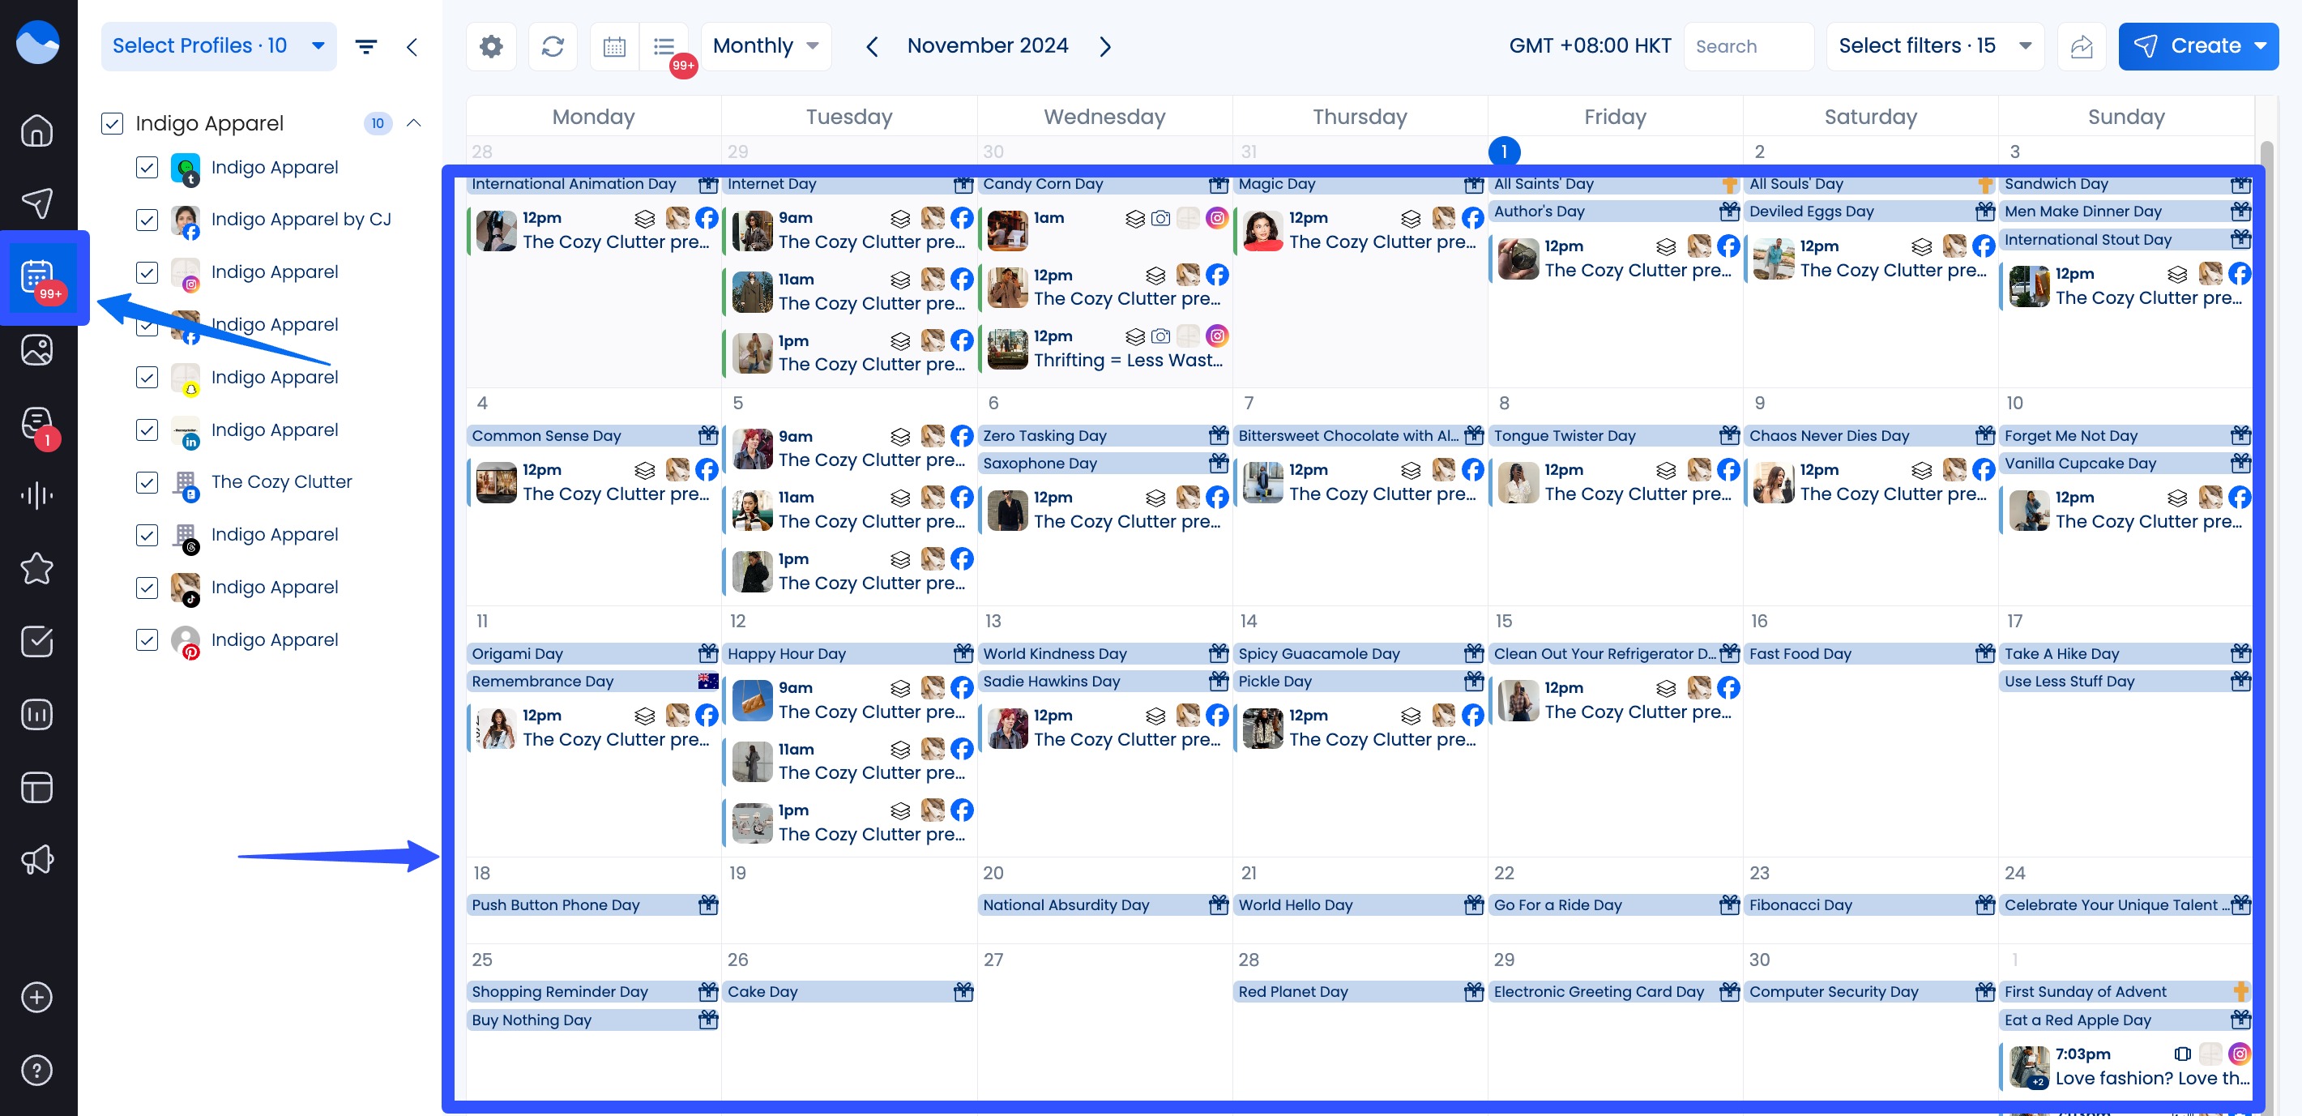Uncheck the Indigo Apparel group checkbox

[112, 123]
